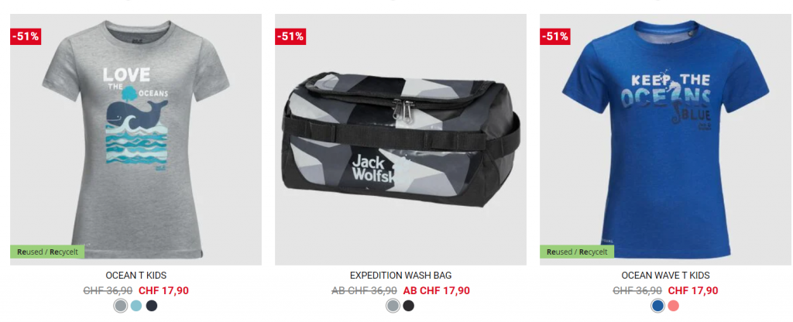Select grey swatch for Expedition Wash Bag
Screen dimensions: 793x322
[393, 306]
